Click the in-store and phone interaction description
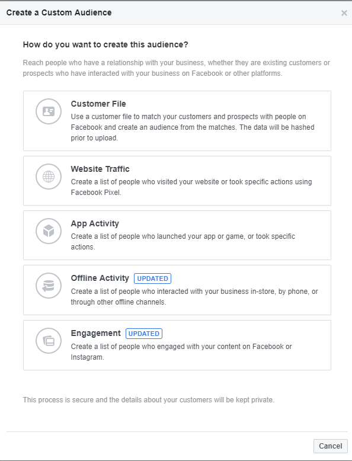Image resolution: width=352 pixels, height=461 pixels. coord(194,297)
